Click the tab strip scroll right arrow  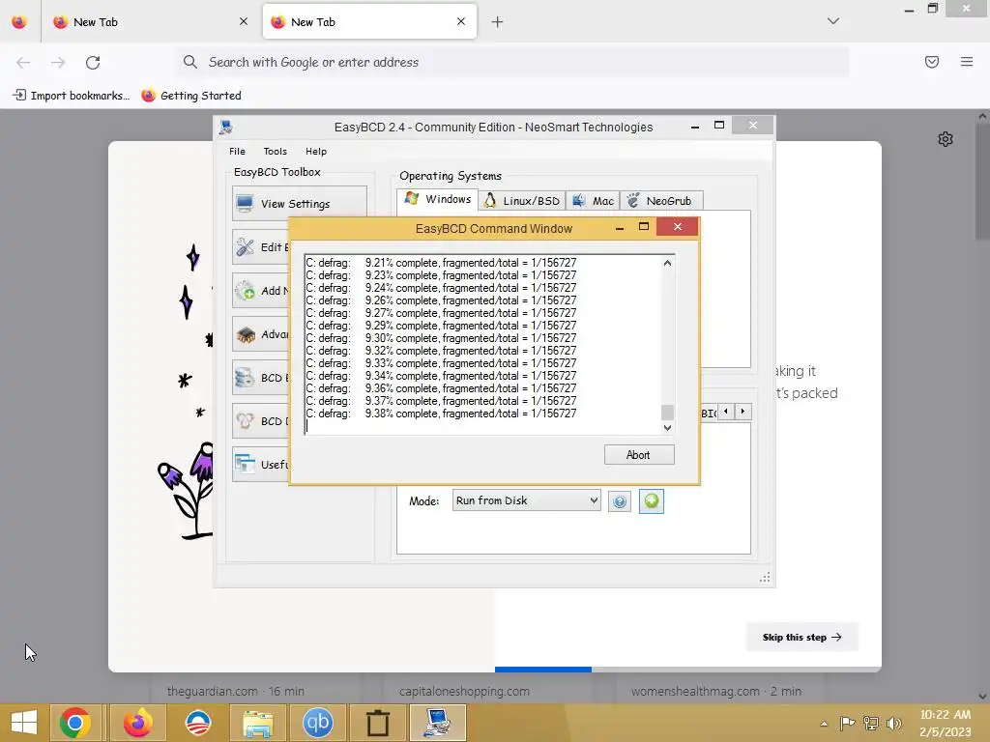(x=743, y=412)
